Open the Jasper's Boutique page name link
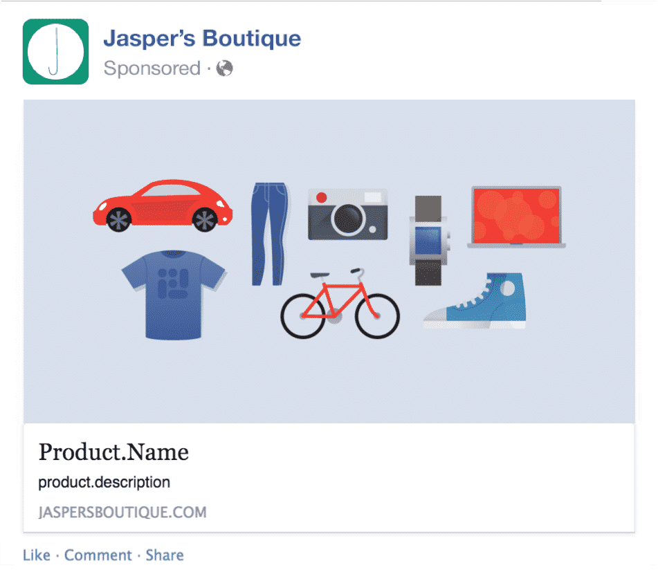This screenshot has width=658, height=579. click(x=202, y=39)
